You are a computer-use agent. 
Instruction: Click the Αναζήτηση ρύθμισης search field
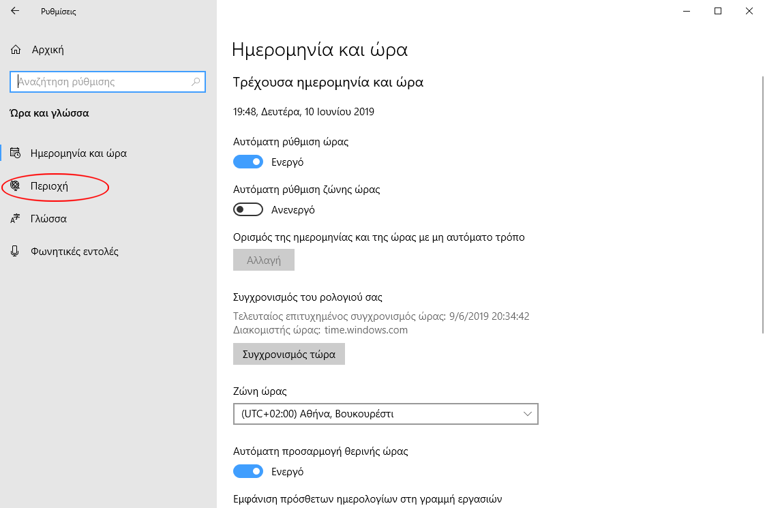pos(102,82)
